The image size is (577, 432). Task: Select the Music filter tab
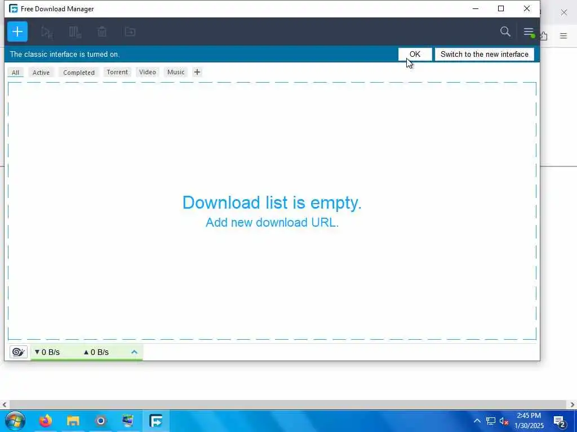click(x=176, y=72)
